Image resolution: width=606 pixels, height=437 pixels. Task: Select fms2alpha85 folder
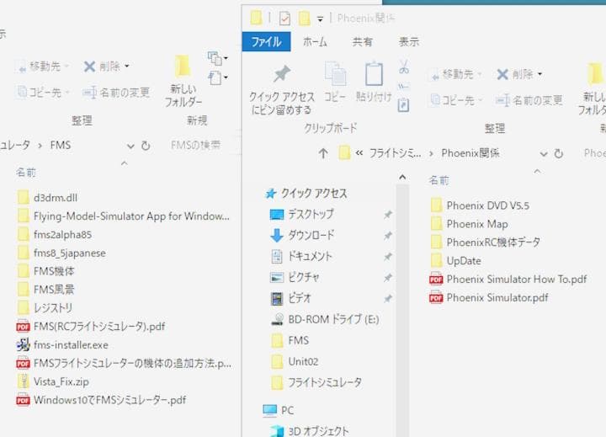click(x=54, y=235)
